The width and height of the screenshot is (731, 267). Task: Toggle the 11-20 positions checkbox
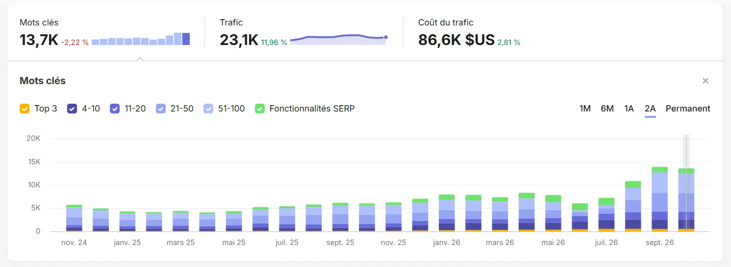coord(115,109)
